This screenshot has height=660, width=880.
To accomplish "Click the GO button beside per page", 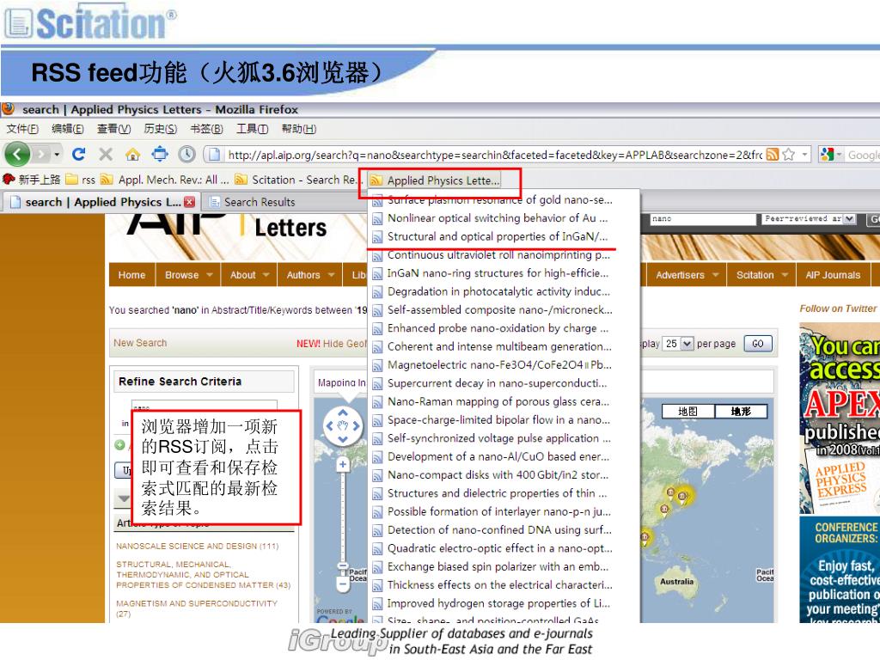I will [758, 344].
